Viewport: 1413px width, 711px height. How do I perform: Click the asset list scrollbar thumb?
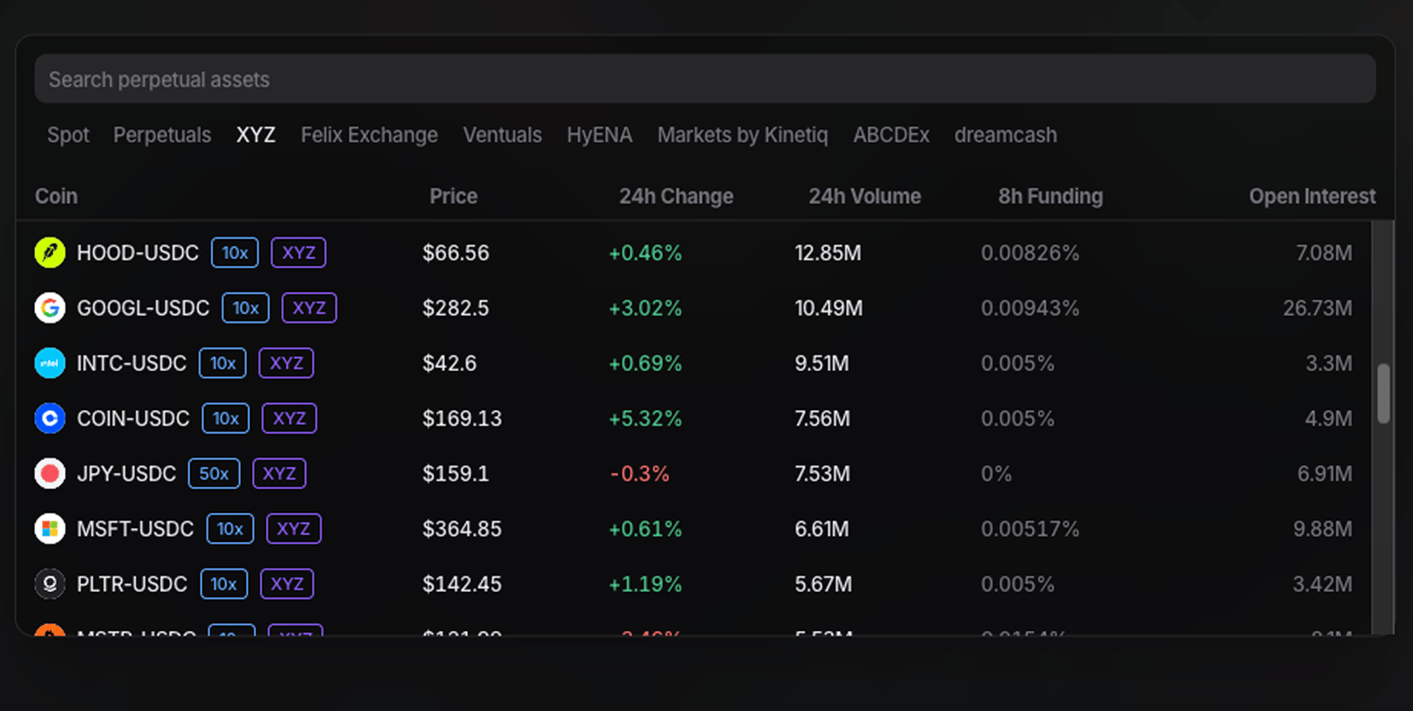coord(1383,393)
